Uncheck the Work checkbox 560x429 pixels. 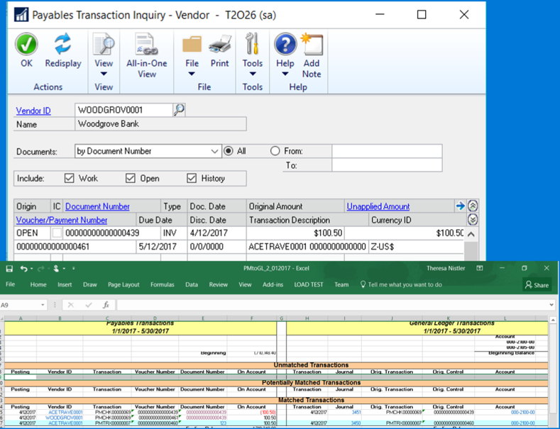69,179
